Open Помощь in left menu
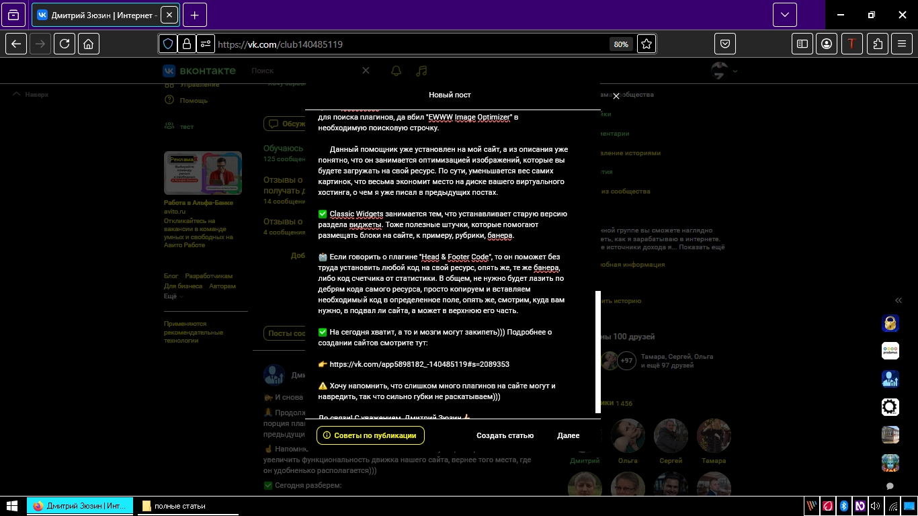This screenshot has height=516, width=918. tap(186, 100)
